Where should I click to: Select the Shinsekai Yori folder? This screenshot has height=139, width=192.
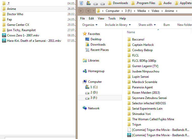(x=139, y=114)
